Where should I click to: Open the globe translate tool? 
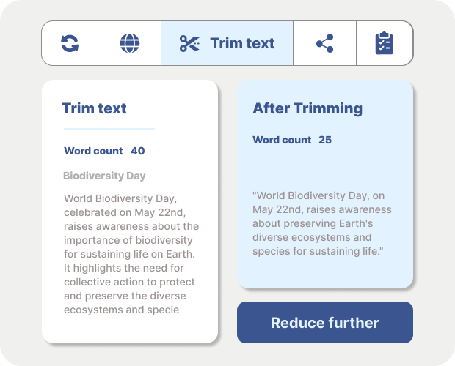[129, 43]
